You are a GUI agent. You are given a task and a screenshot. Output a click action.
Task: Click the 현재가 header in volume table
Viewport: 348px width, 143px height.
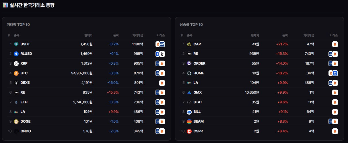click(88, 35)
